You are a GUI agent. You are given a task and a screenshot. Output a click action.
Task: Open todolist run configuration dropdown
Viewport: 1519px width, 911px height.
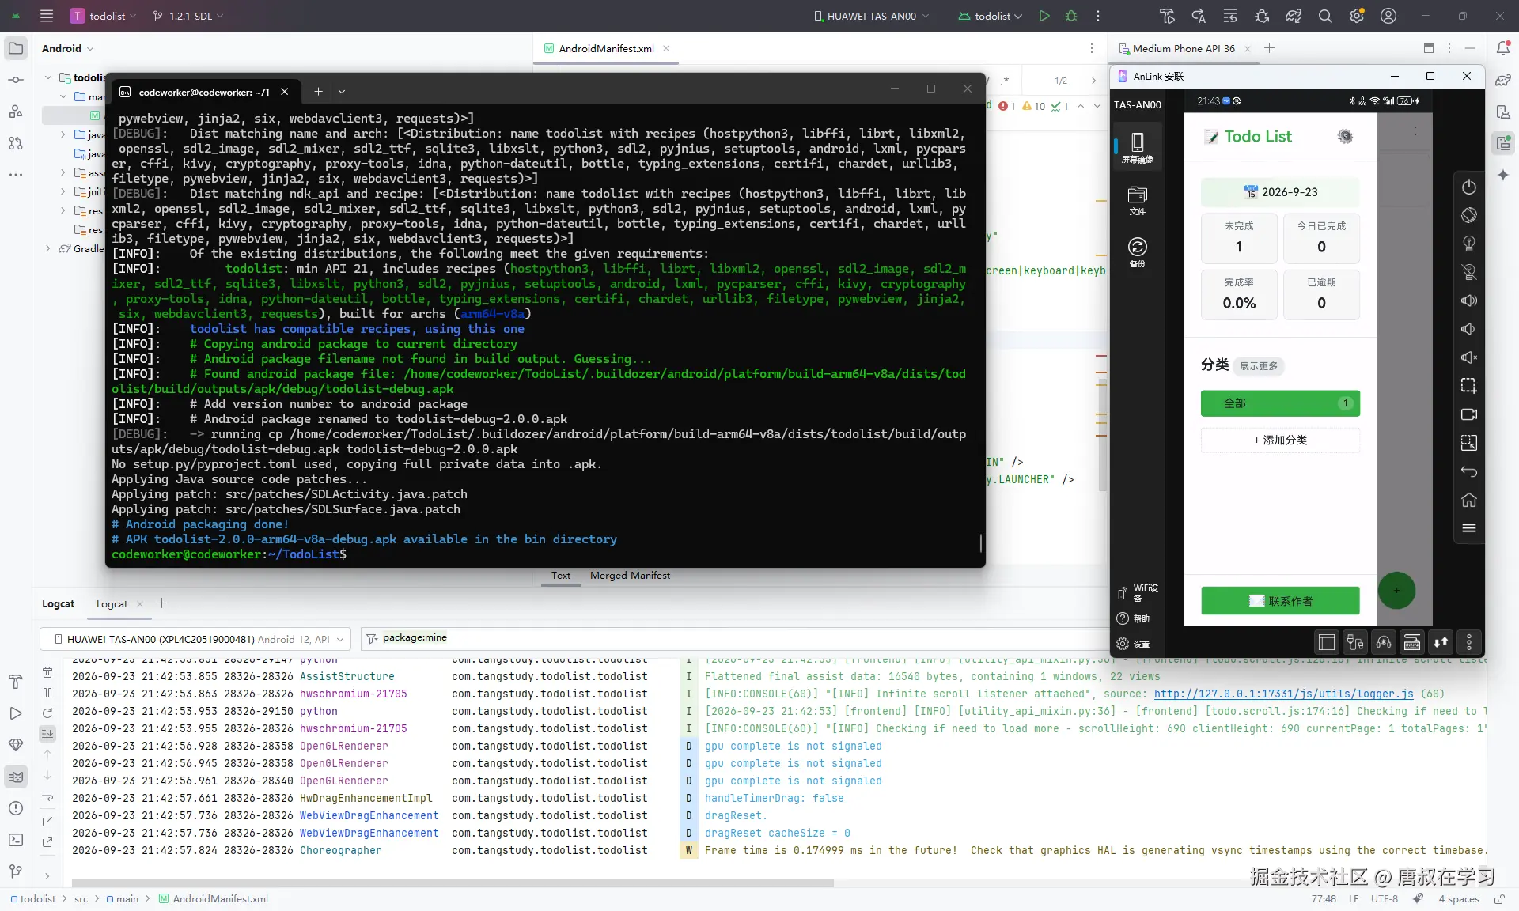[x=991, y=16]
